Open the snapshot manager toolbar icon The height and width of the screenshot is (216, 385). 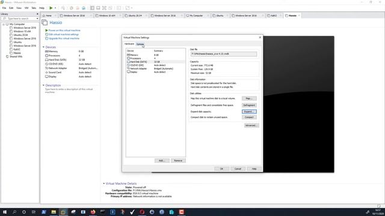click(84, 8)
